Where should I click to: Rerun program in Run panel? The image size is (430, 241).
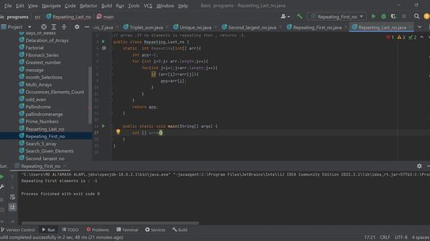pyautogui.click(x=1, y=177)
